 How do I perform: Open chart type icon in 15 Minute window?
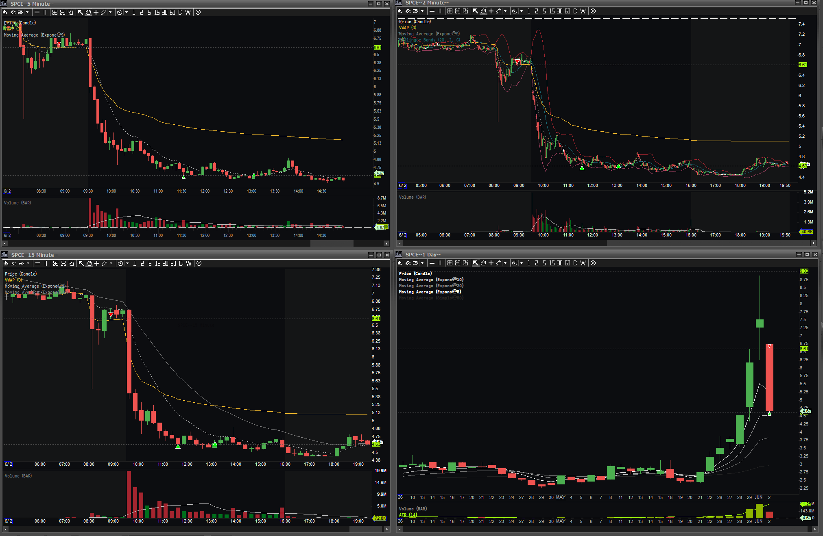point(6,263)
